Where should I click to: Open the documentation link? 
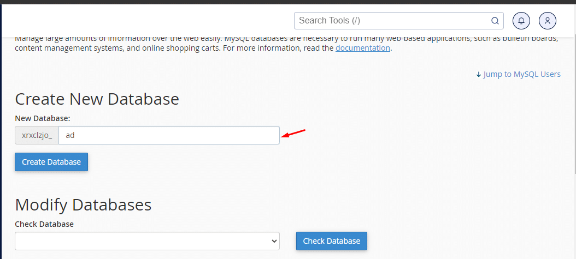tap(363, 48)
